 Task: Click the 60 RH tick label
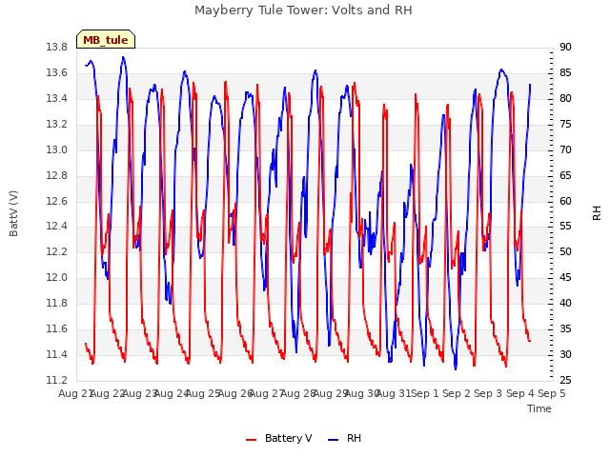tap(565, 201)
